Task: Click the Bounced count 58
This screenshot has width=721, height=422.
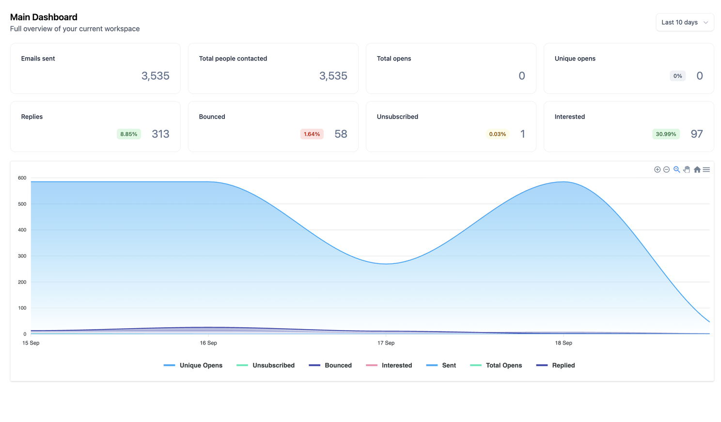Action: [341, 134]
